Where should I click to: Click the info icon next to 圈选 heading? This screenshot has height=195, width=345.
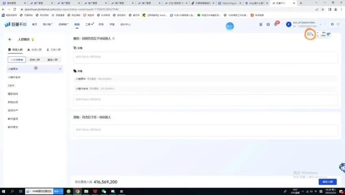(113, 39)
